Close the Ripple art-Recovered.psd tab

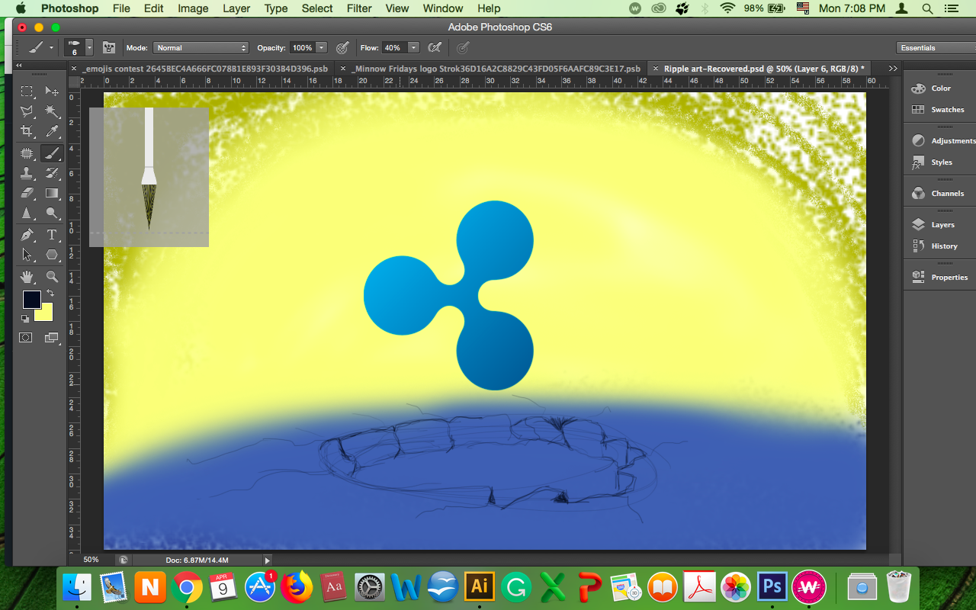655,69
